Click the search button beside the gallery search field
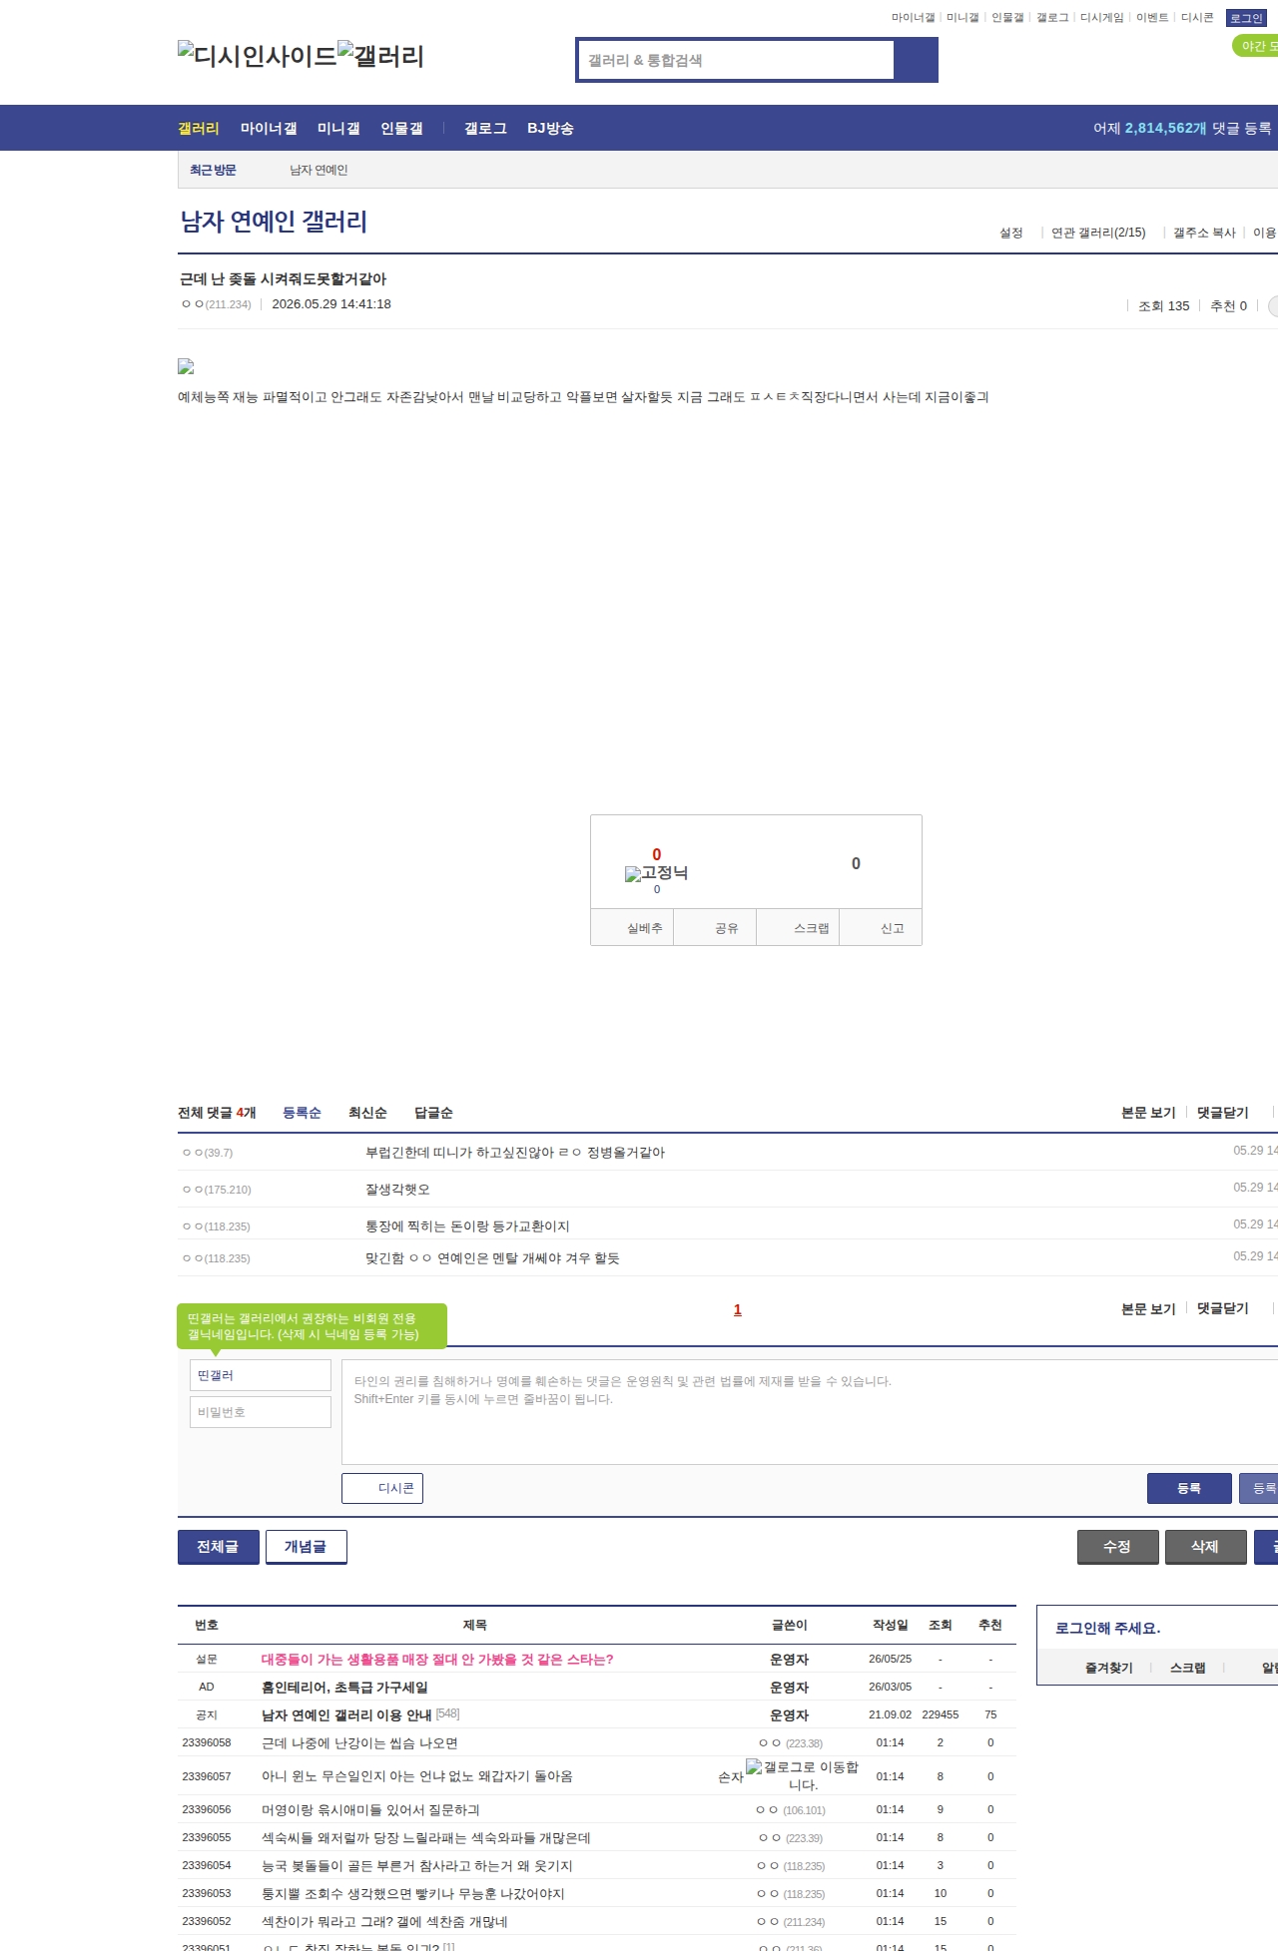1278x1951 pixels. coord(916,60)
